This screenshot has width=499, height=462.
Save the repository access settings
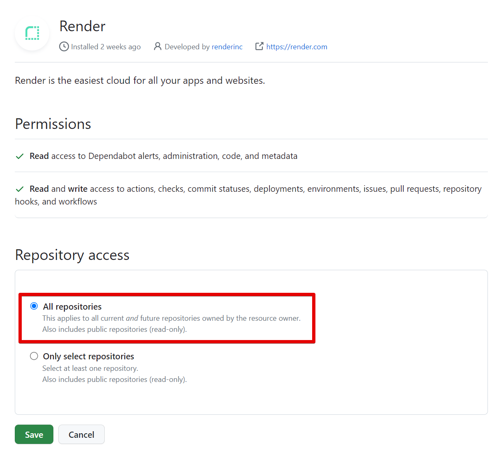(34, 434)
